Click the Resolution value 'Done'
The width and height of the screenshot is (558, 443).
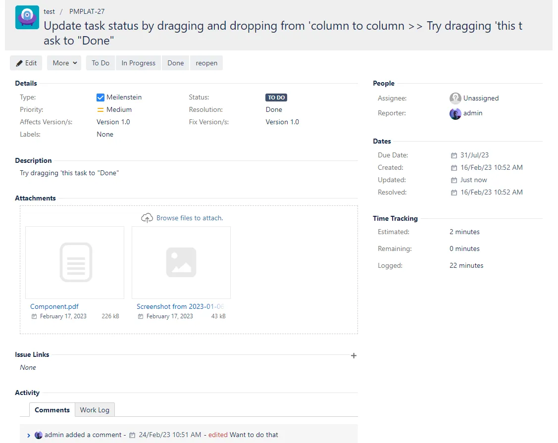(274, 109)
